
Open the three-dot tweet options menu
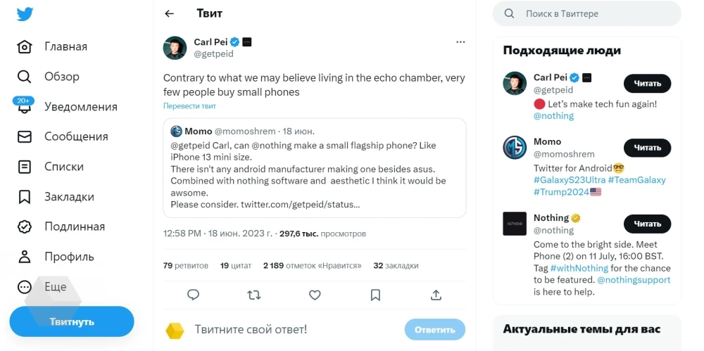[460, 42]
